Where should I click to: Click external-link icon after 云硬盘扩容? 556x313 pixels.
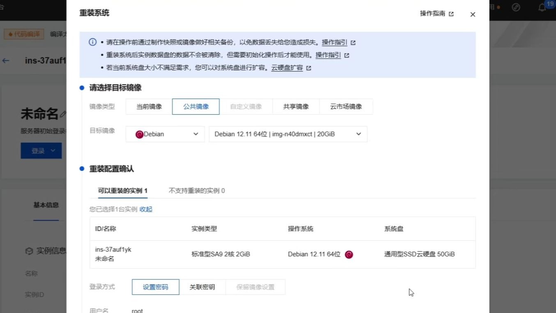[309, 68]
